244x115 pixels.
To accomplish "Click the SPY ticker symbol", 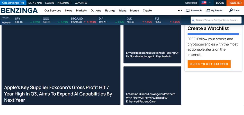I will tap(17, 19).
